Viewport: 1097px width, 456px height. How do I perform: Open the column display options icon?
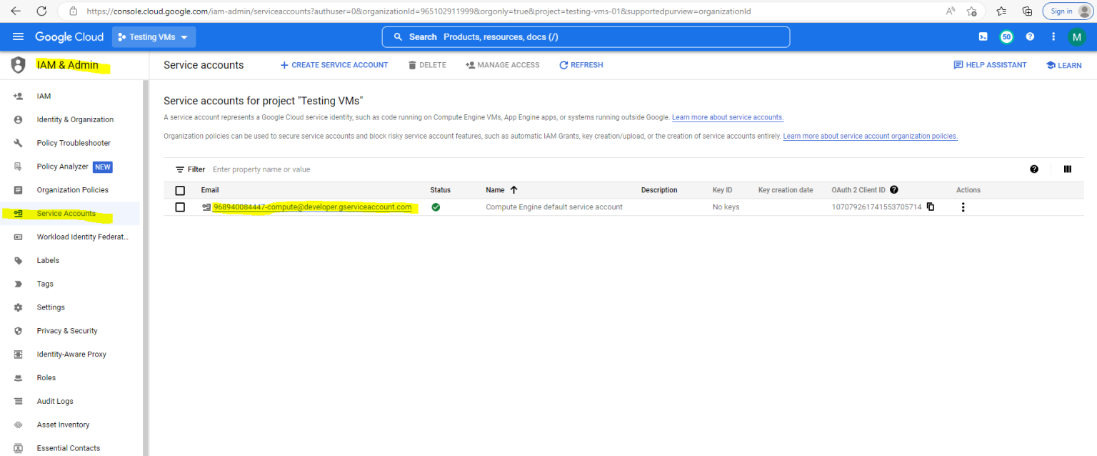(x=1068, y=169)
